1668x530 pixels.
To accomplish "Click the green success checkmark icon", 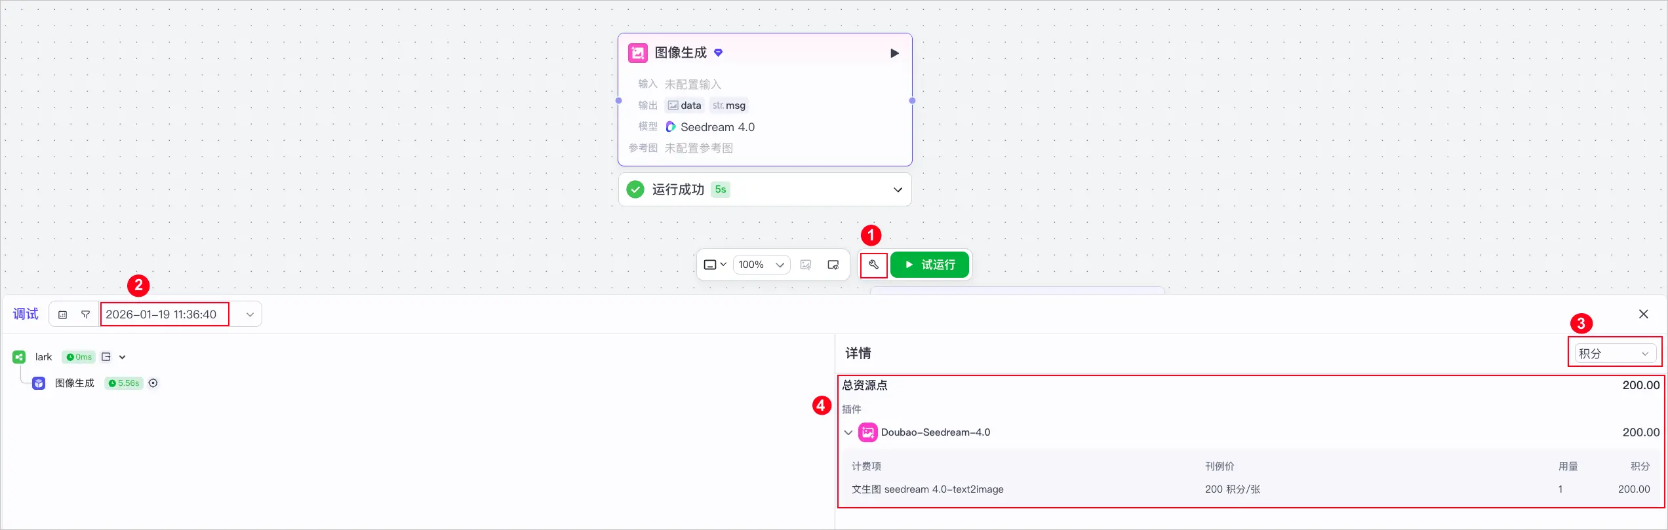I will pyautogui.click(x=635, y=190).
